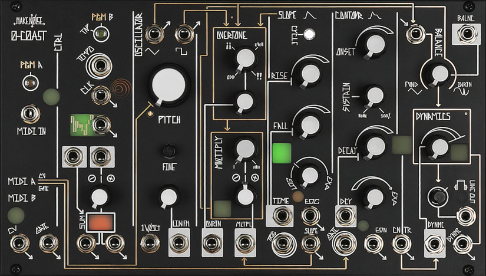Click the Multiply CV attenuverter knob
The height and width of the screenshot is (276, 486).
click(x=246, y=196)
